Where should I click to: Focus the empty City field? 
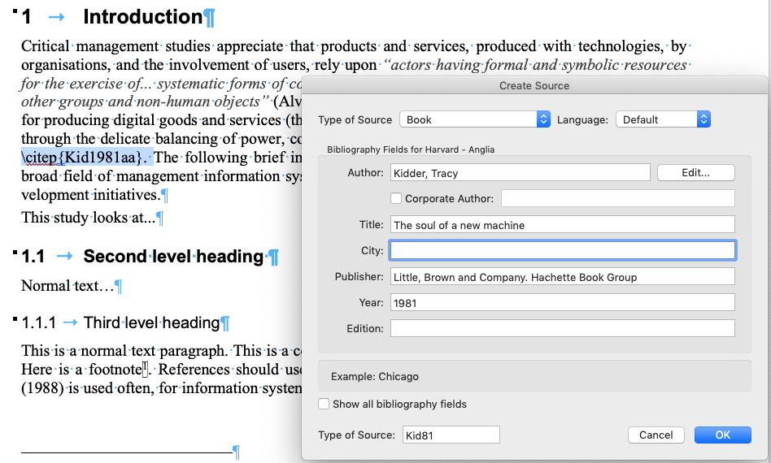[563, 250]
